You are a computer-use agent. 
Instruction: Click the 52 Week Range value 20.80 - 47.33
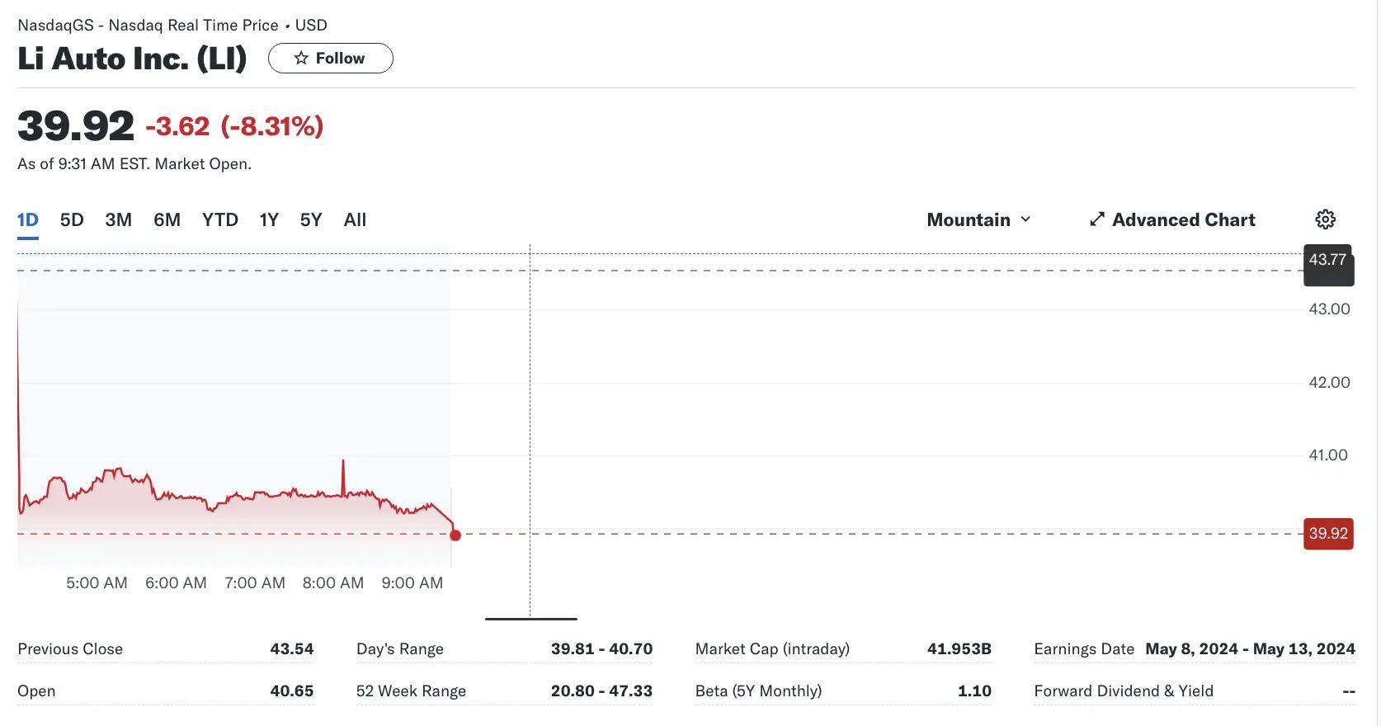[601, 691]
